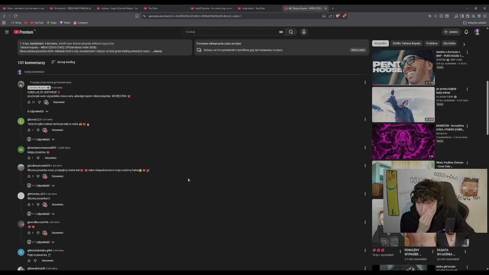This screenshot has width=489, height=275.
Task: Select 'Źródło: Tatiana Kopala' chip
Action: click(x=406, y=44)
